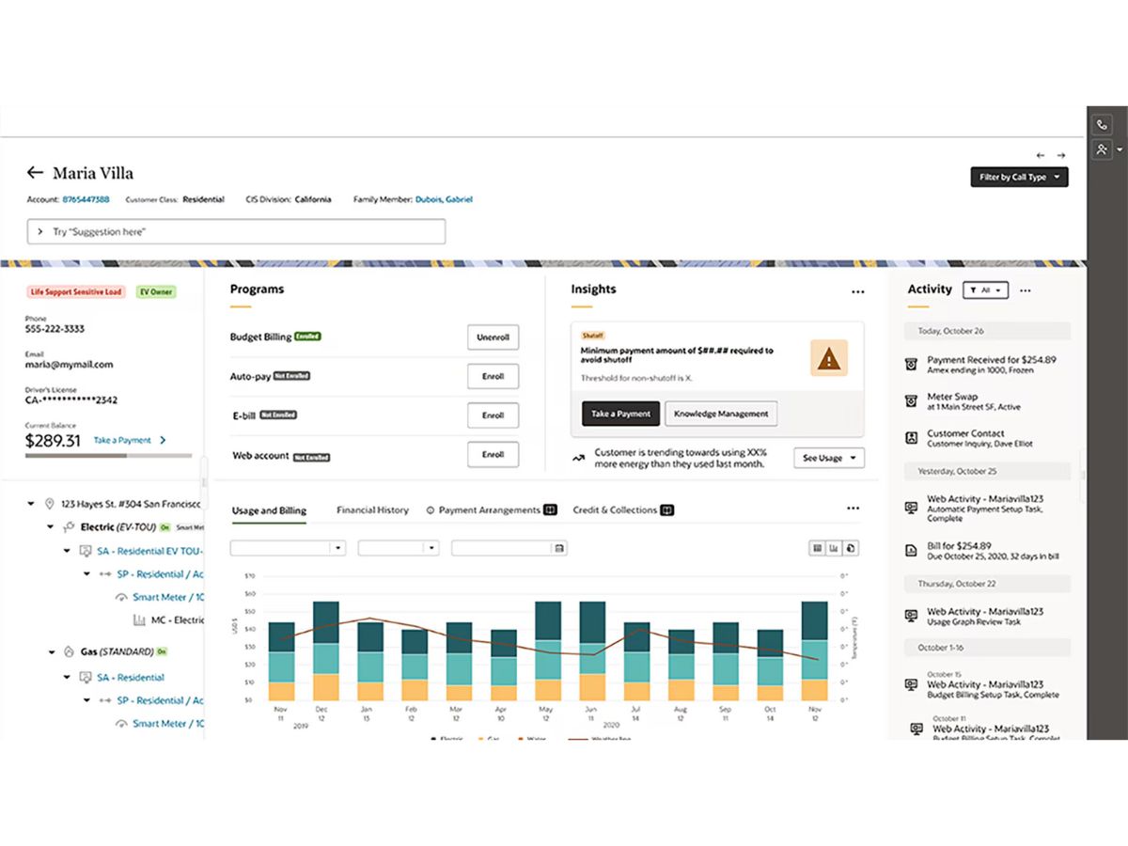Open the second combo box above the chart
The height and width of the screenshot is (846, 1128).
point(399,548)
